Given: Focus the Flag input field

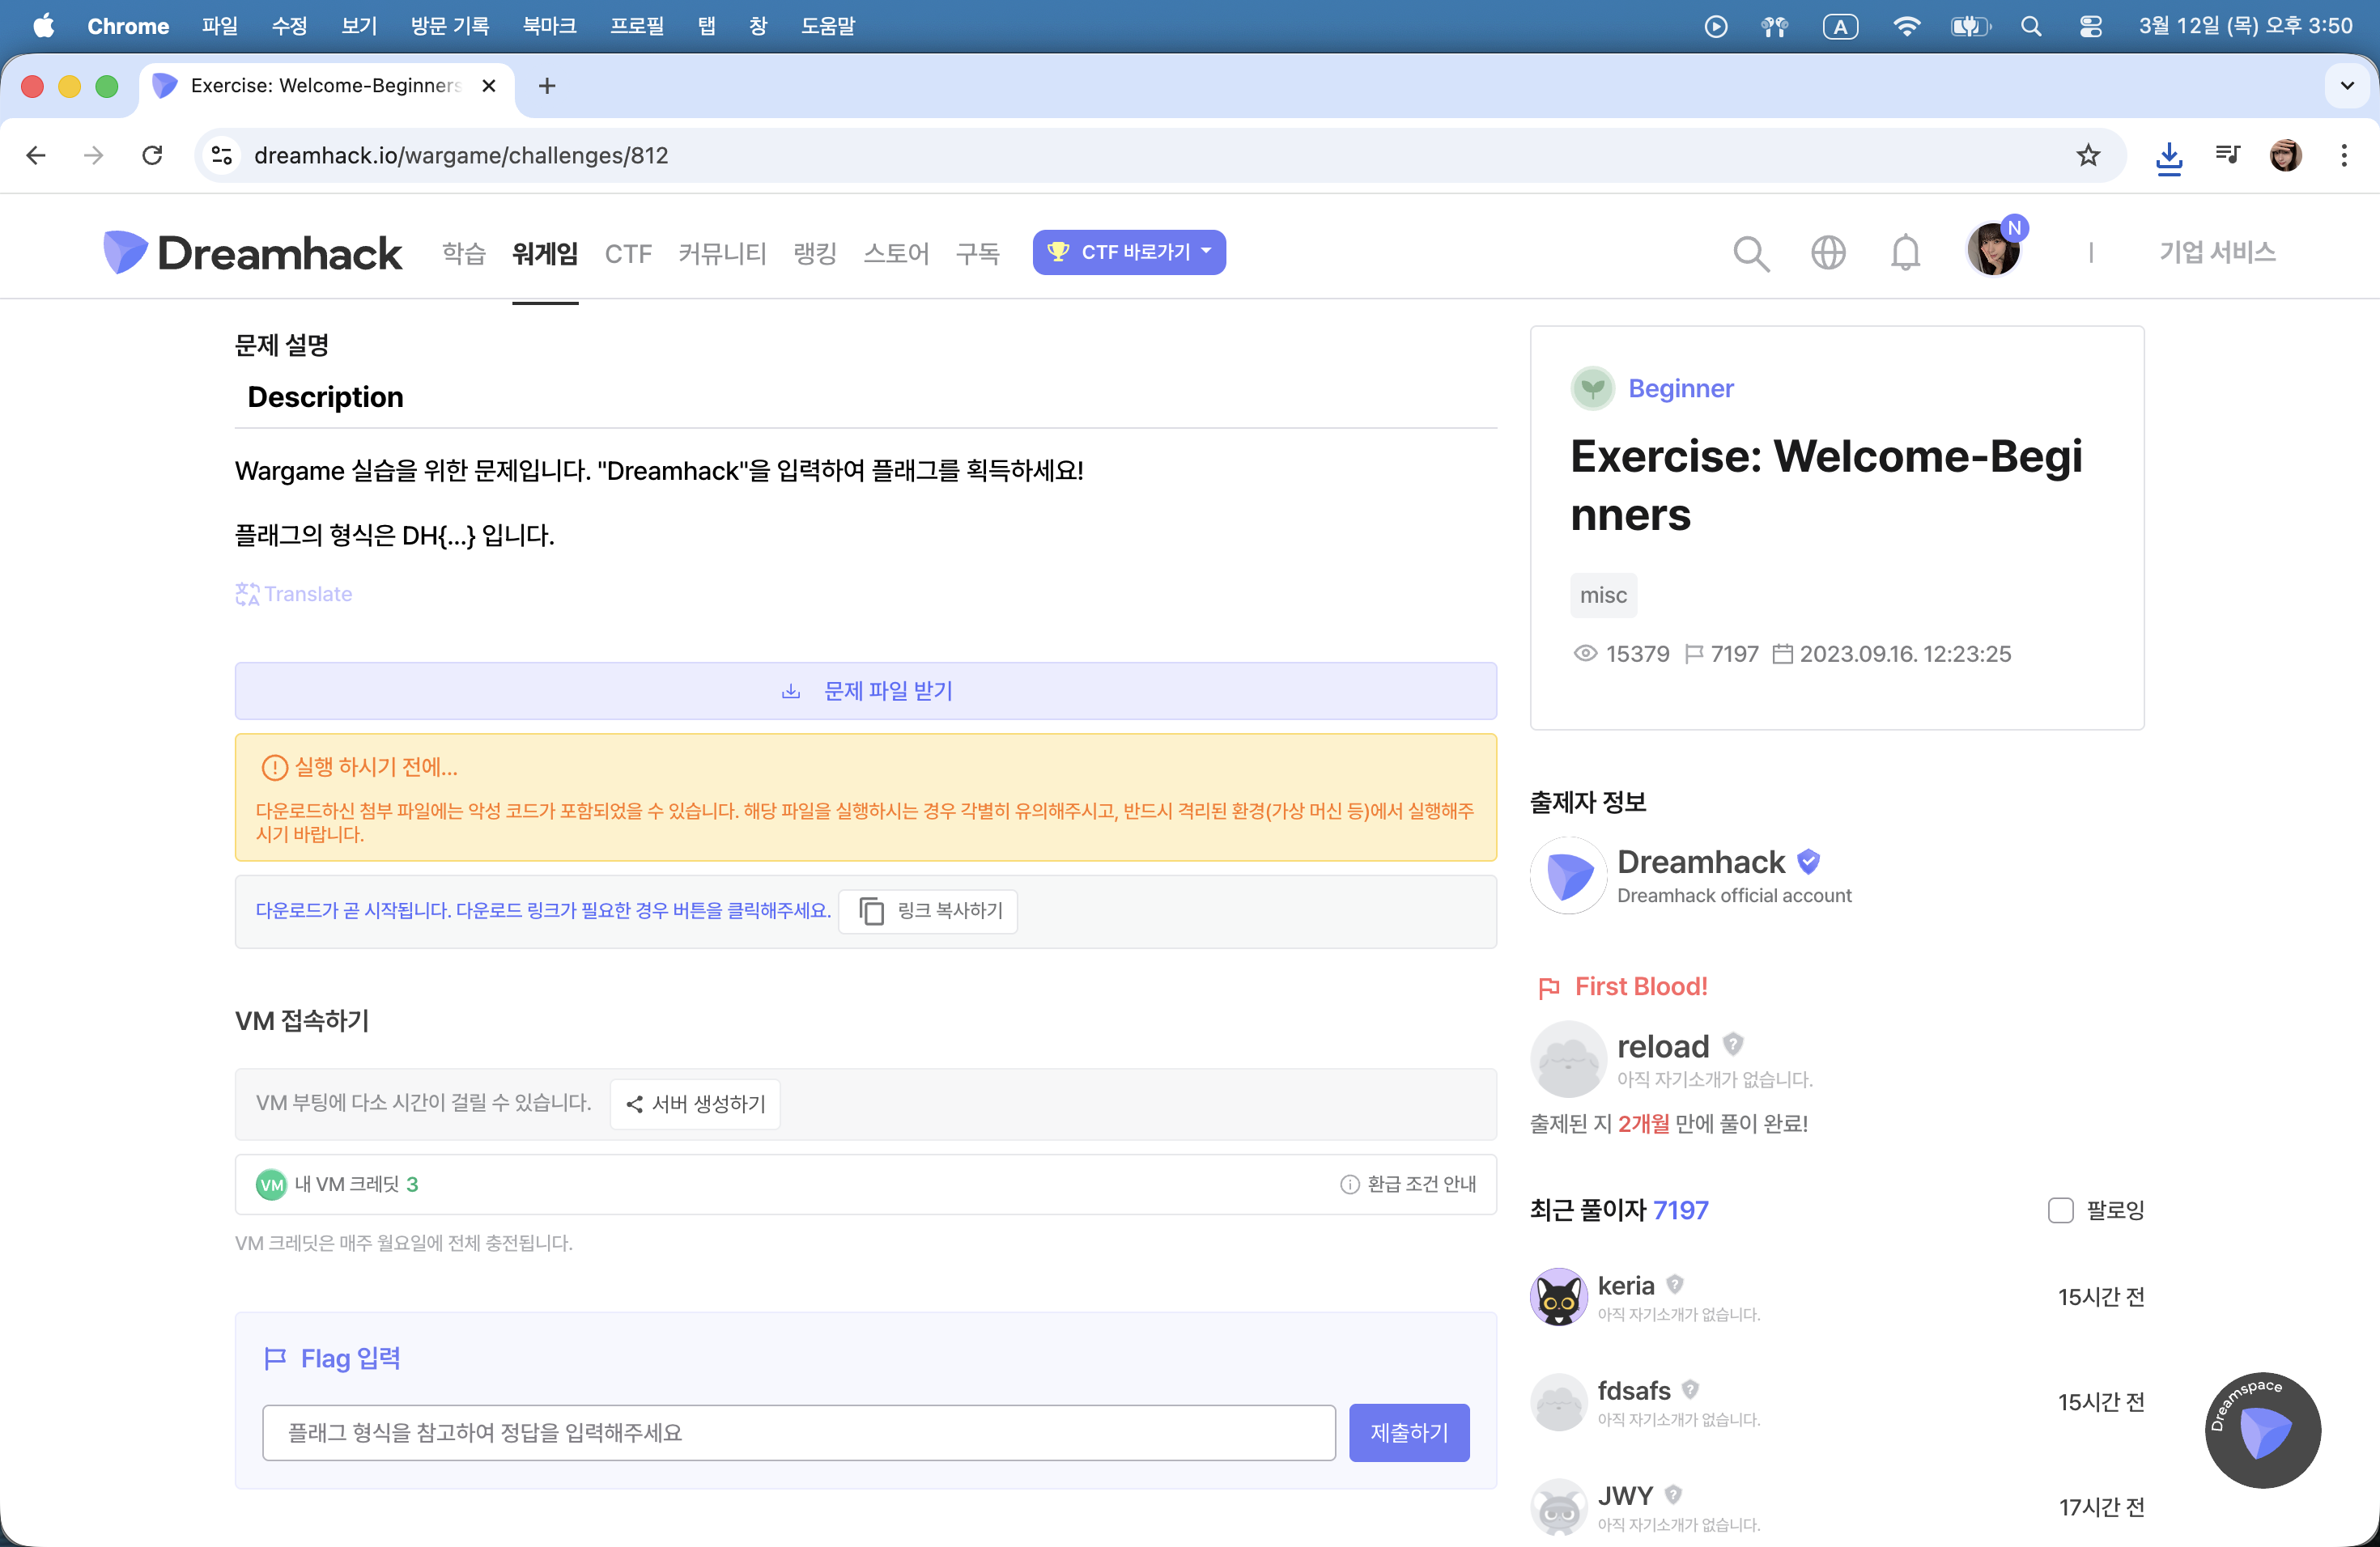Looking at the screenshot, I should point(798,1432).
